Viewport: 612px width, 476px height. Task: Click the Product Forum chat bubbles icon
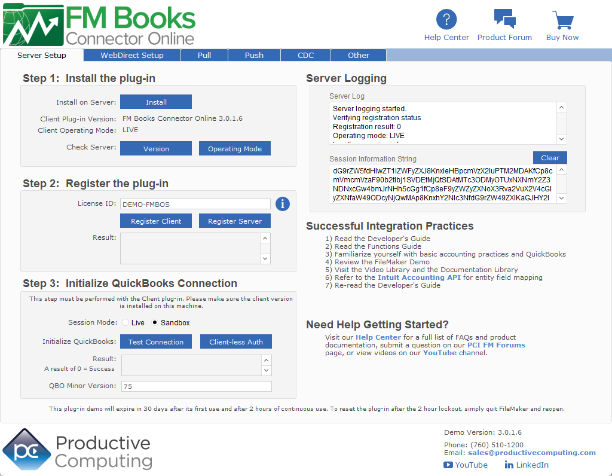pos(504,19)
